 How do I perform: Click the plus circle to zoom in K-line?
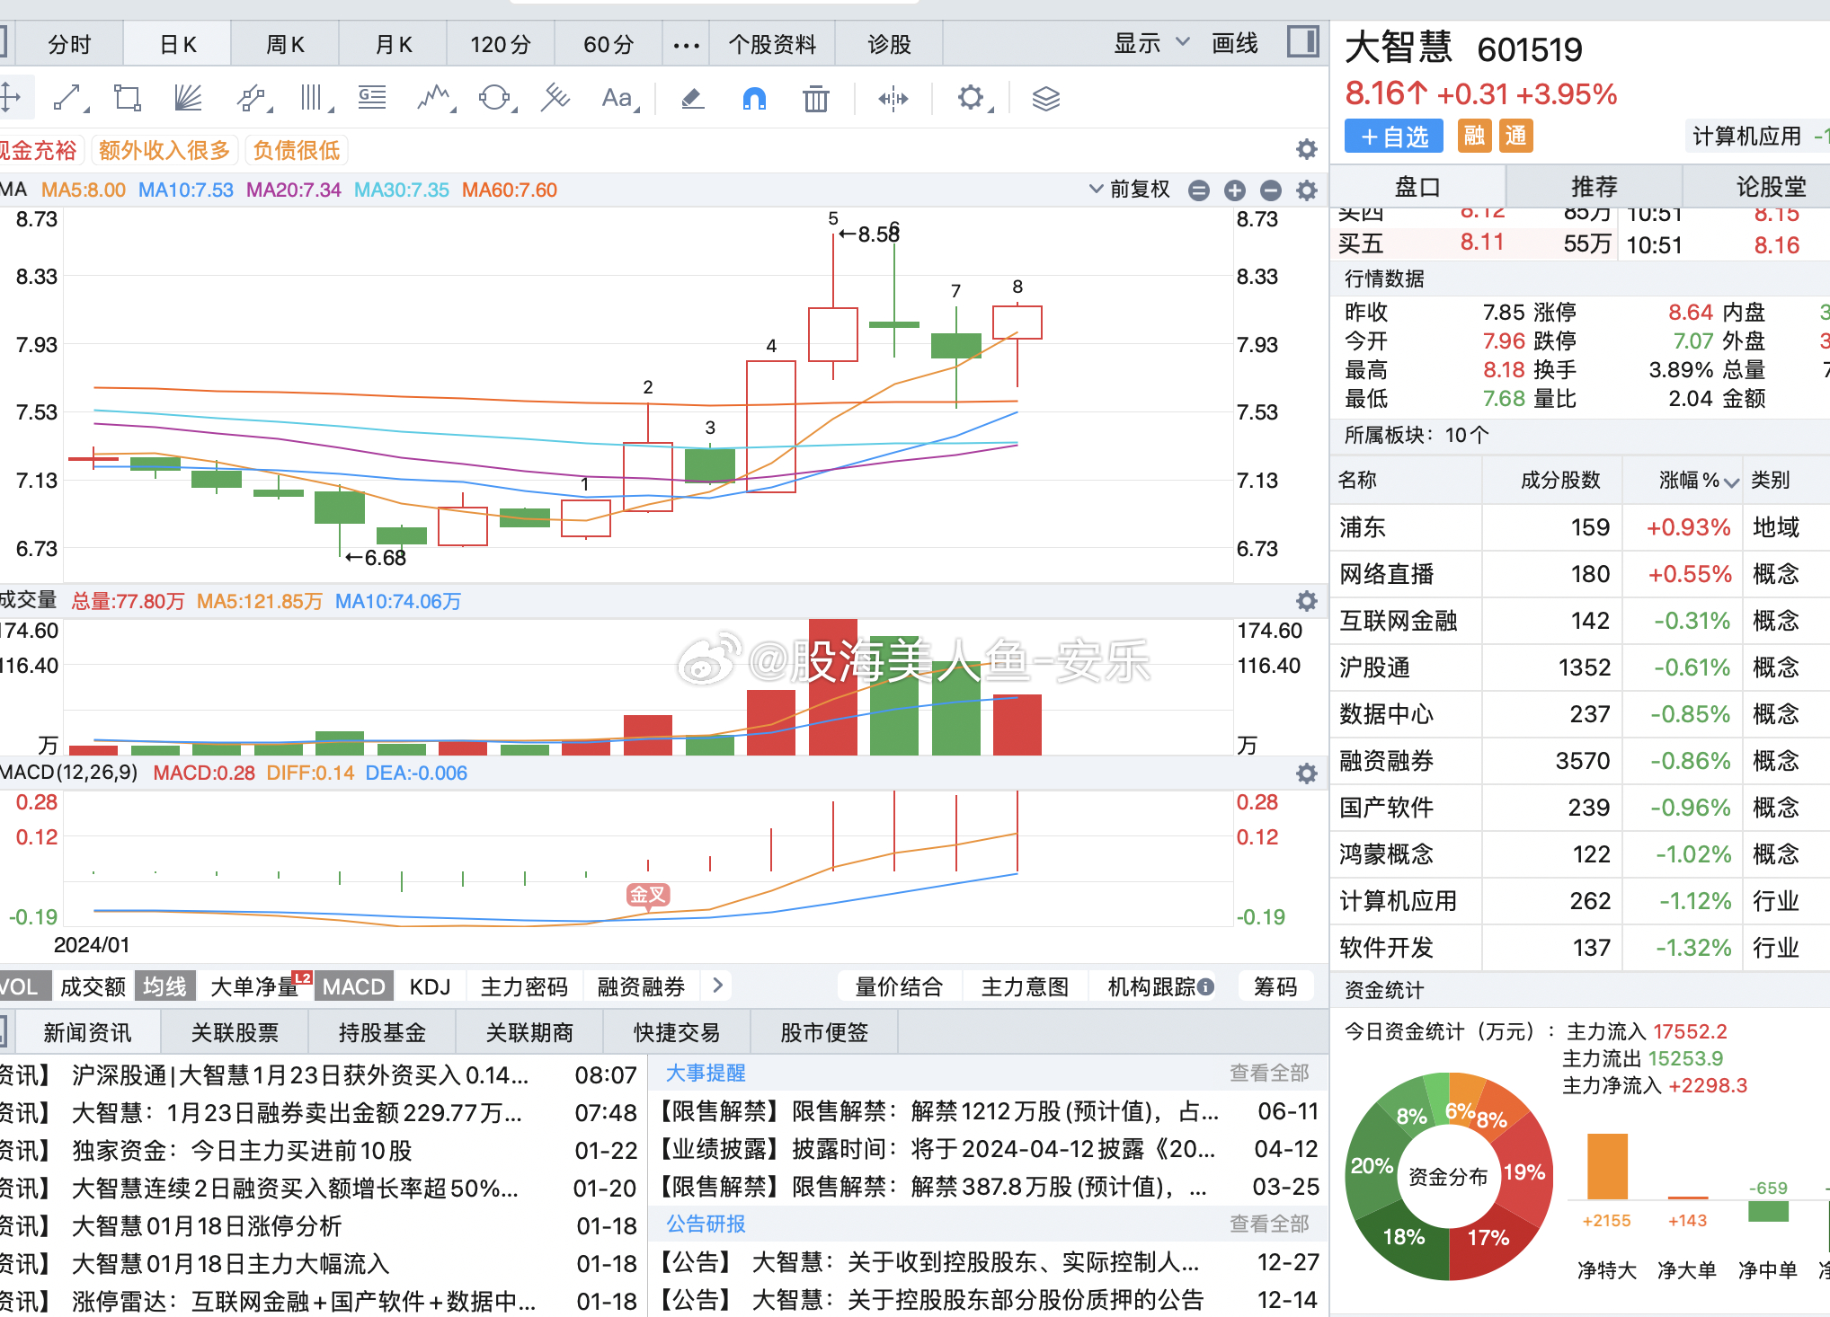[x=1235, y=190]
